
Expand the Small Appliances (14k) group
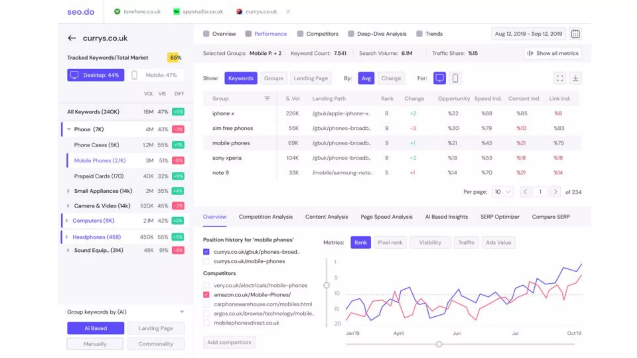pos(68,191)
